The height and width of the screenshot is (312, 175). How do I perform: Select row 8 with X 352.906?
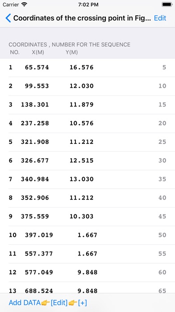coord(87,198)
